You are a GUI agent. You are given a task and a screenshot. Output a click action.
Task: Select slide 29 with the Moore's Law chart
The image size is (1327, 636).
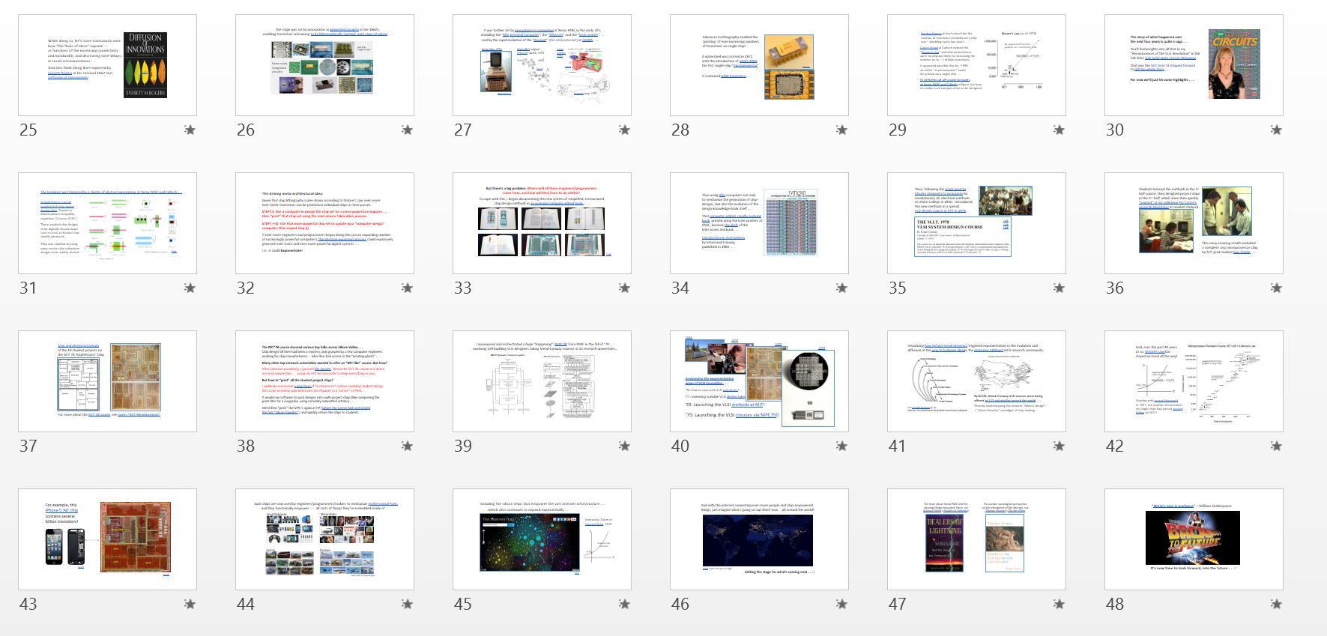[x=976, y=65]
